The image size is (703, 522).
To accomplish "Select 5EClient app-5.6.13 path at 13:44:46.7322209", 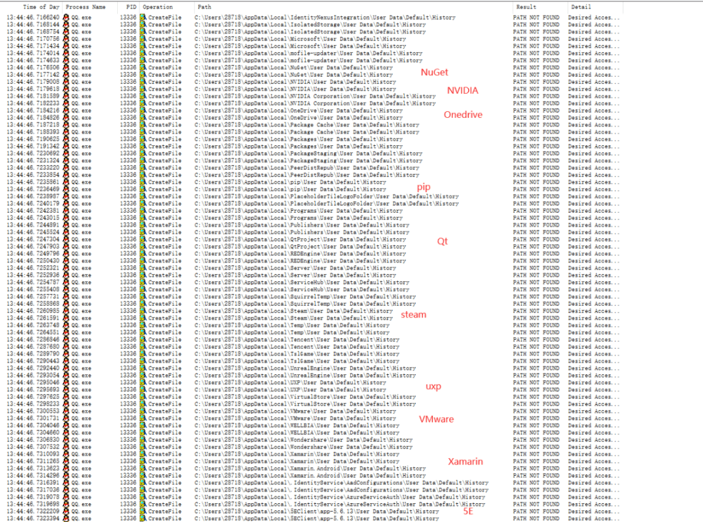I will coord(317,512).
